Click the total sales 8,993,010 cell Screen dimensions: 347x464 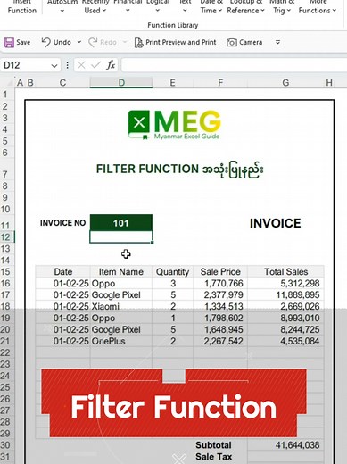pos(285,318)
